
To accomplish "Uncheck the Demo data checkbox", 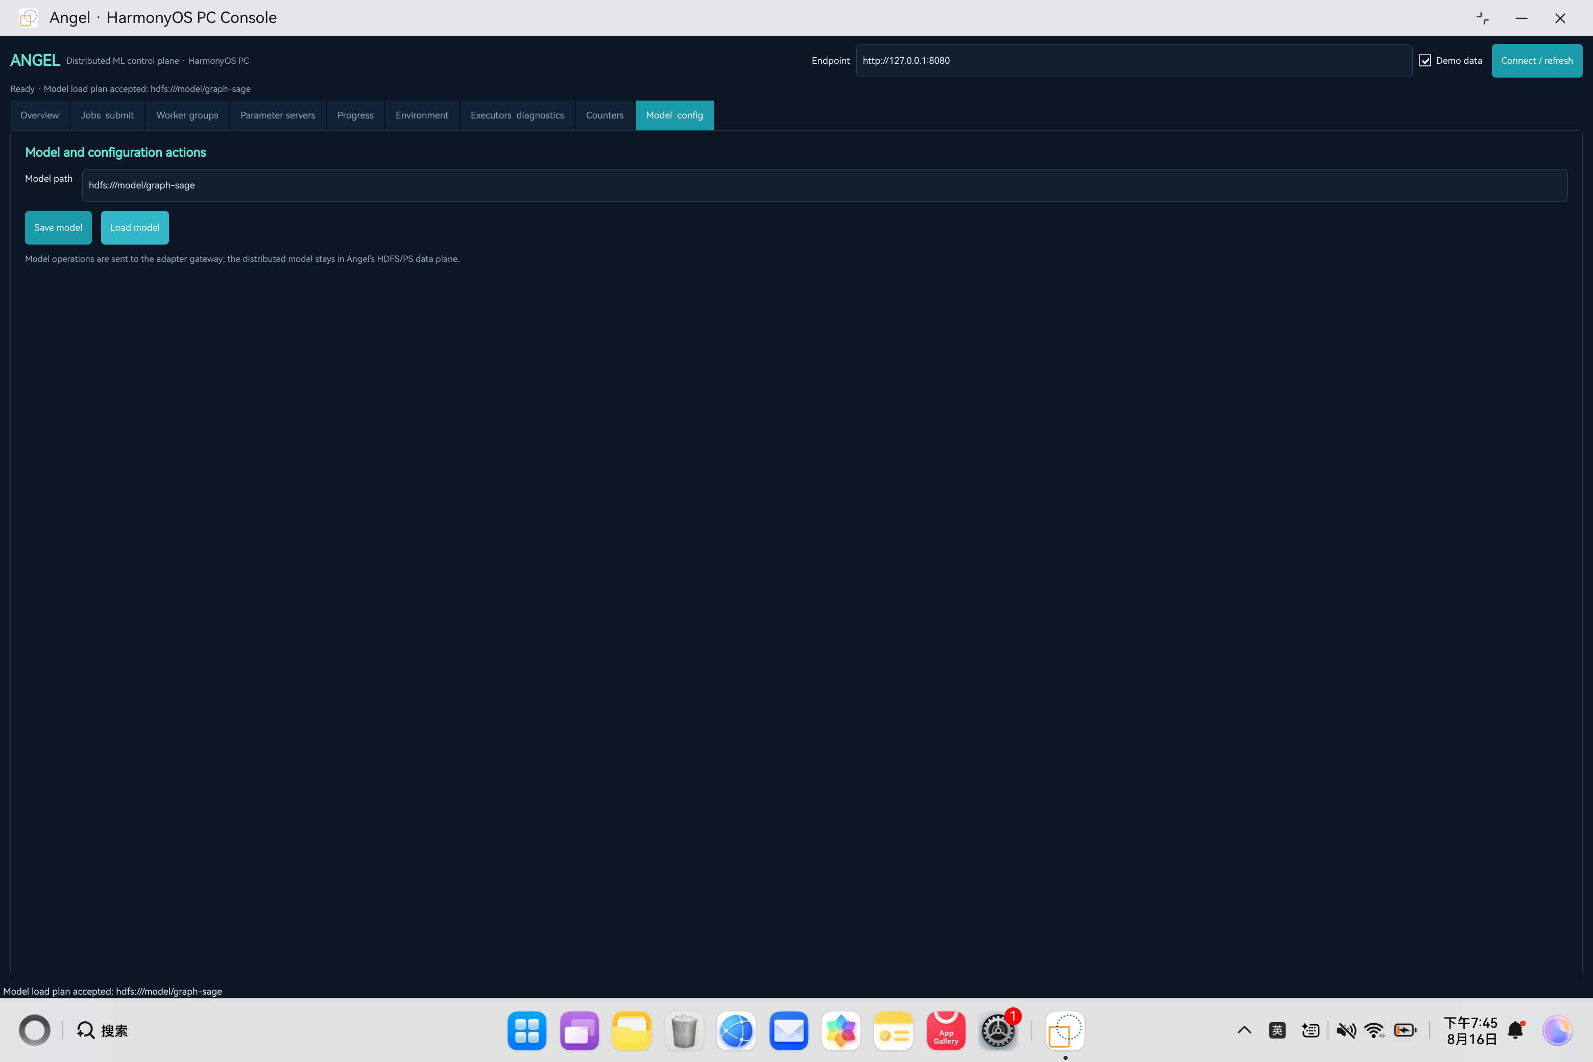I will click(1425, 61).
